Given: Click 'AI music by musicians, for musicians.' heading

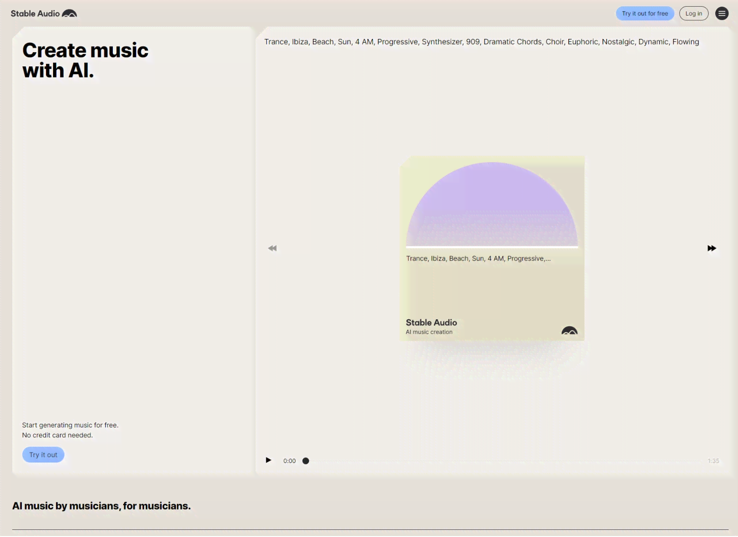Looking at the screenshot, I should pyautogui.click(x=101, y=506).
